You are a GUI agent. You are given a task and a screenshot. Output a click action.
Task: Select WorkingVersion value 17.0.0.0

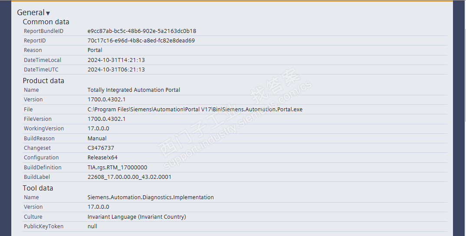(x=98, y=128)
